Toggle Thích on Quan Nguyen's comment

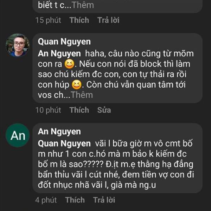click(x=79, y=110)
